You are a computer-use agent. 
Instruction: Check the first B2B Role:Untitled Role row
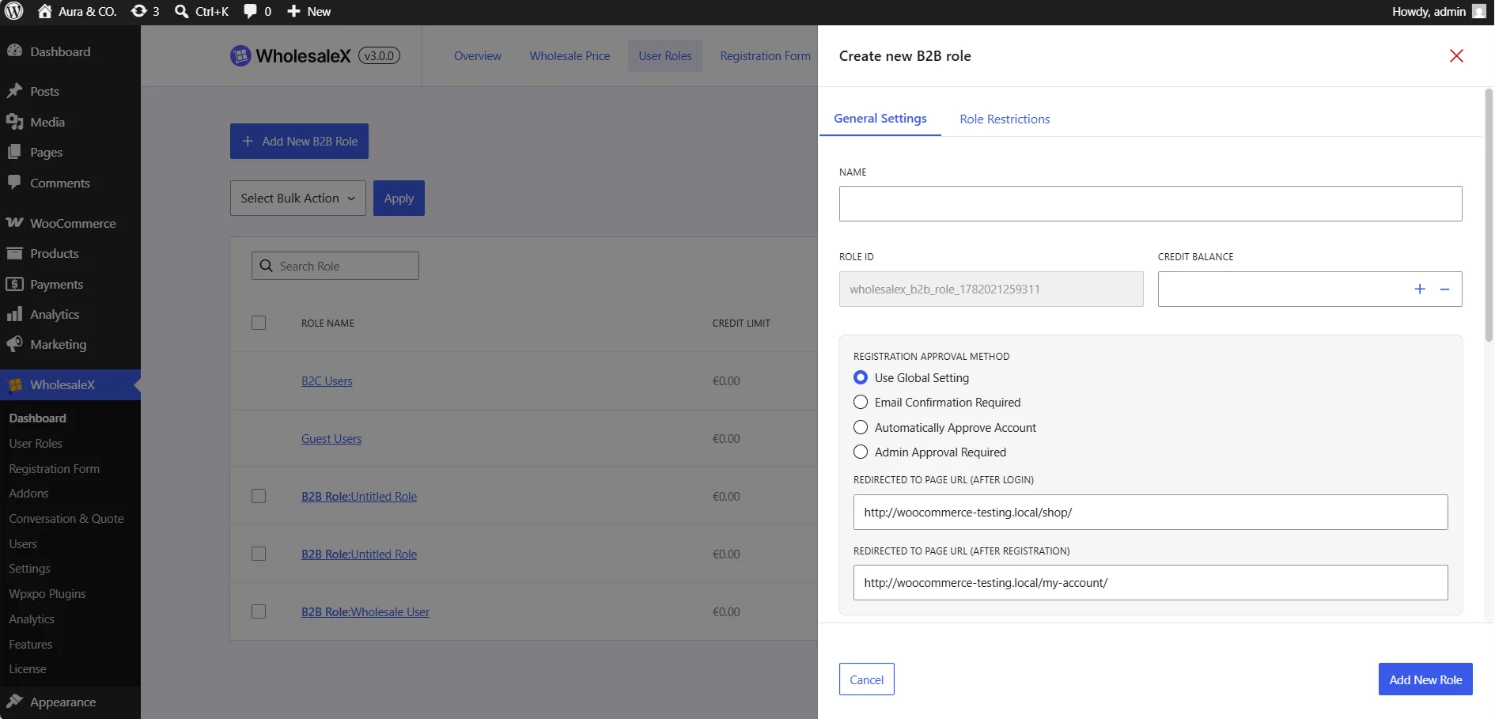(x=259, y=496)
